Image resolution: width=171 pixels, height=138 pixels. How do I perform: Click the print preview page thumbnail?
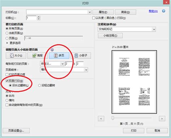click(x=134, y=82)
